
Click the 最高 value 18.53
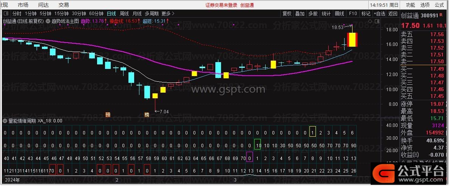[437, 111]
